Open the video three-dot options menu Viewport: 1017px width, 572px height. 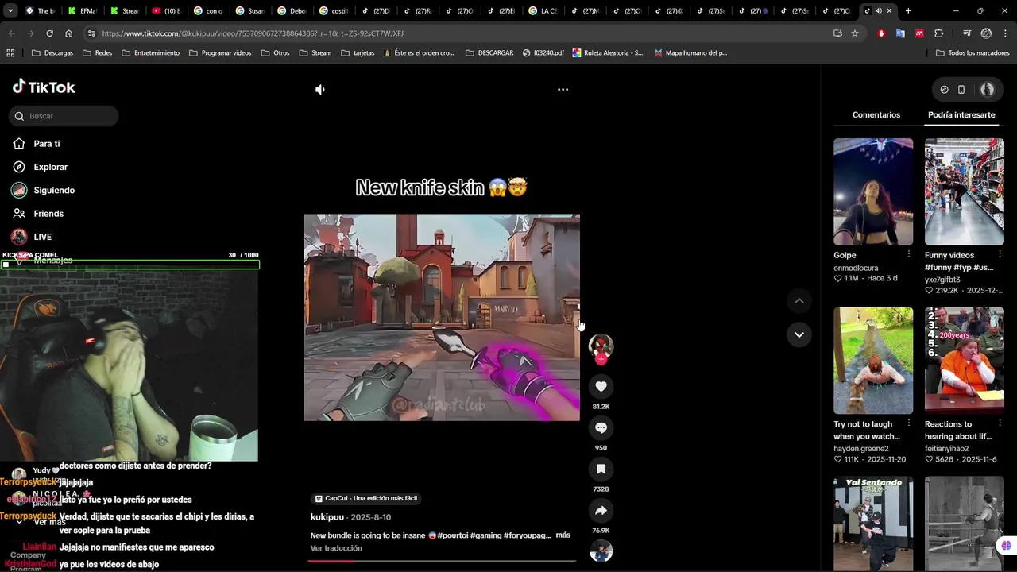563,90
